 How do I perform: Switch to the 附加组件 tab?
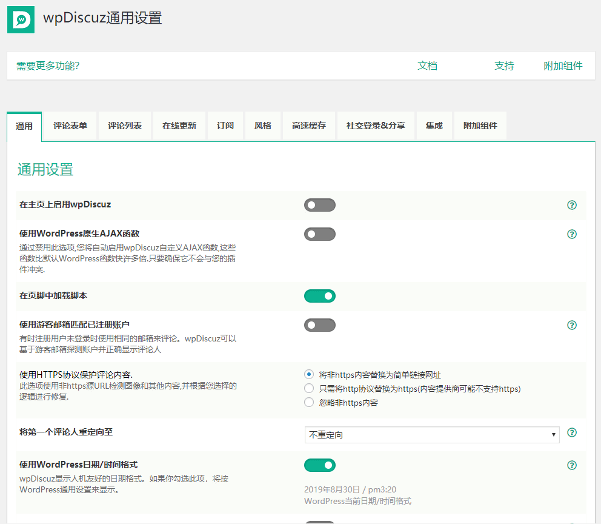(x=480, y=126)
